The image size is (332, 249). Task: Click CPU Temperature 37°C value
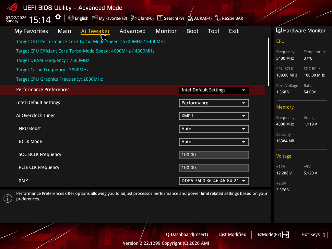[x=308, y=58]
